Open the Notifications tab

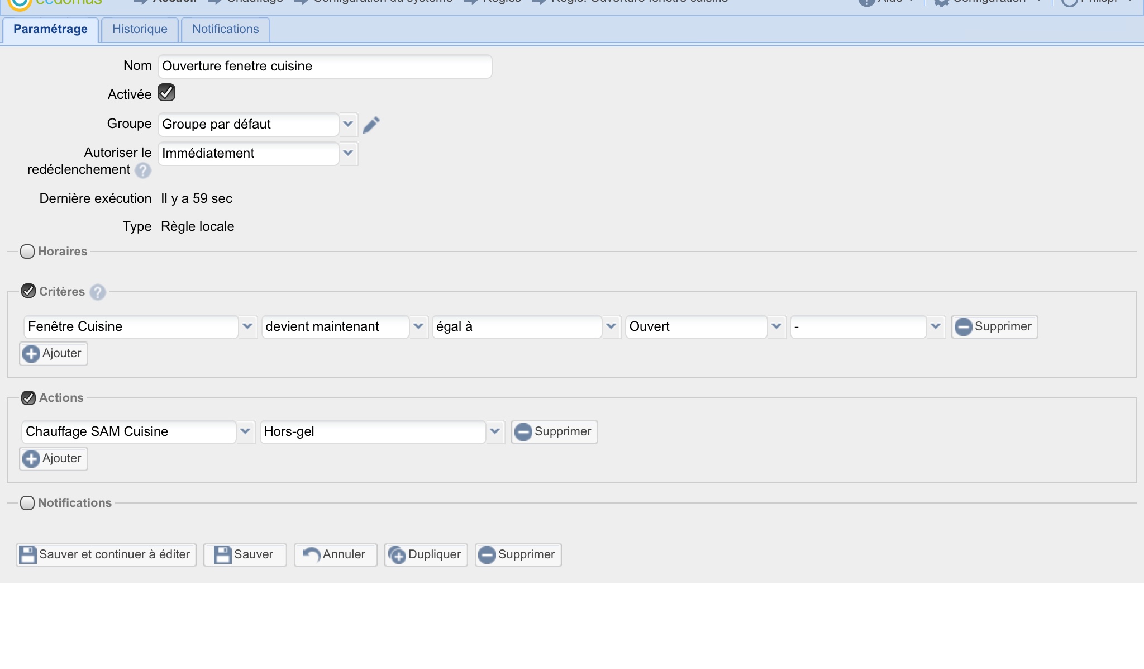click(x=225, y=30)
